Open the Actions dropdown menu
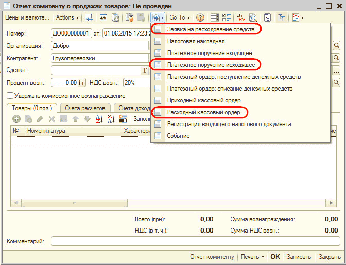This screenshot has width=346, height=265. [x=67, y=17]
